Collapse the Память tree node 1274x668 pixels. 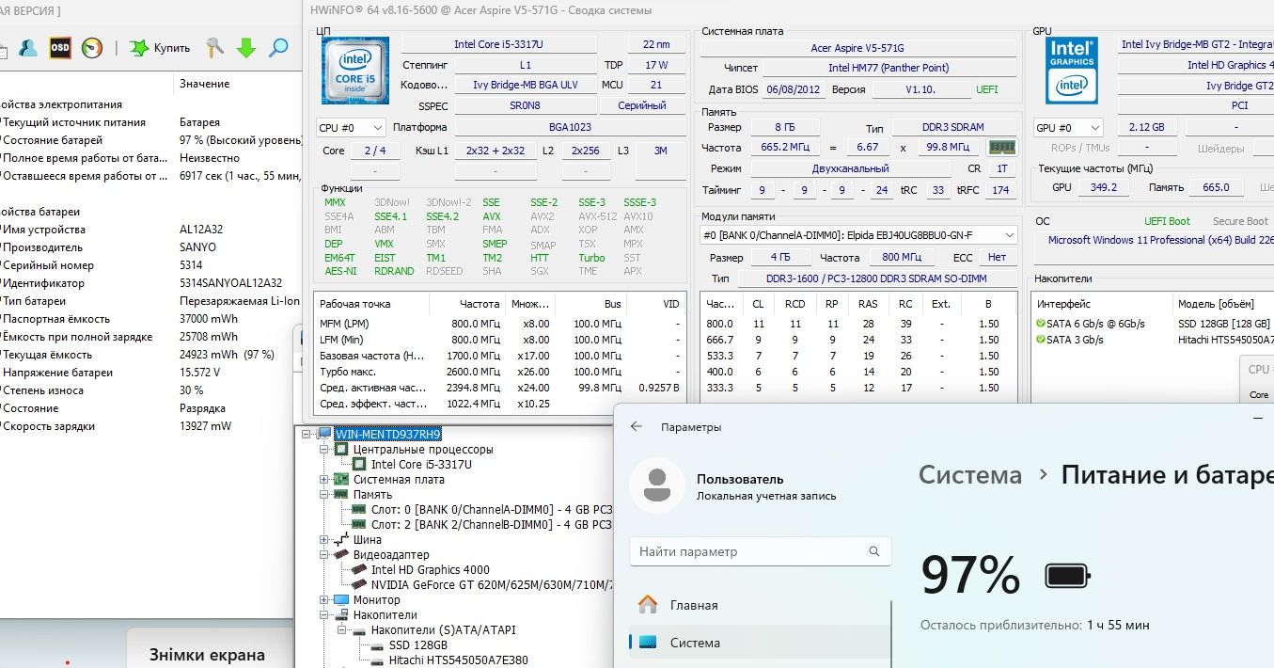pos(325,494)
